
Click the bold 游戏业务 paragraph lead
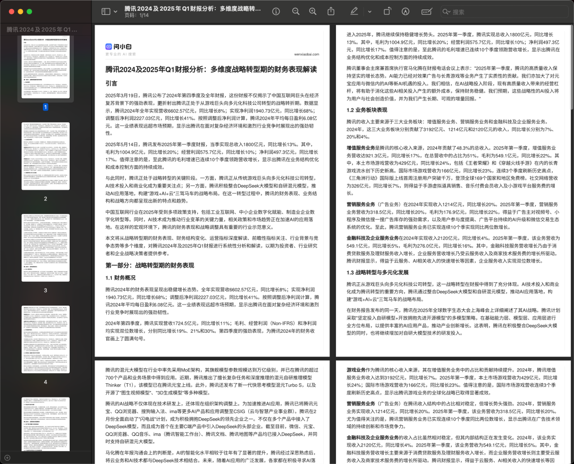(356, 370)
